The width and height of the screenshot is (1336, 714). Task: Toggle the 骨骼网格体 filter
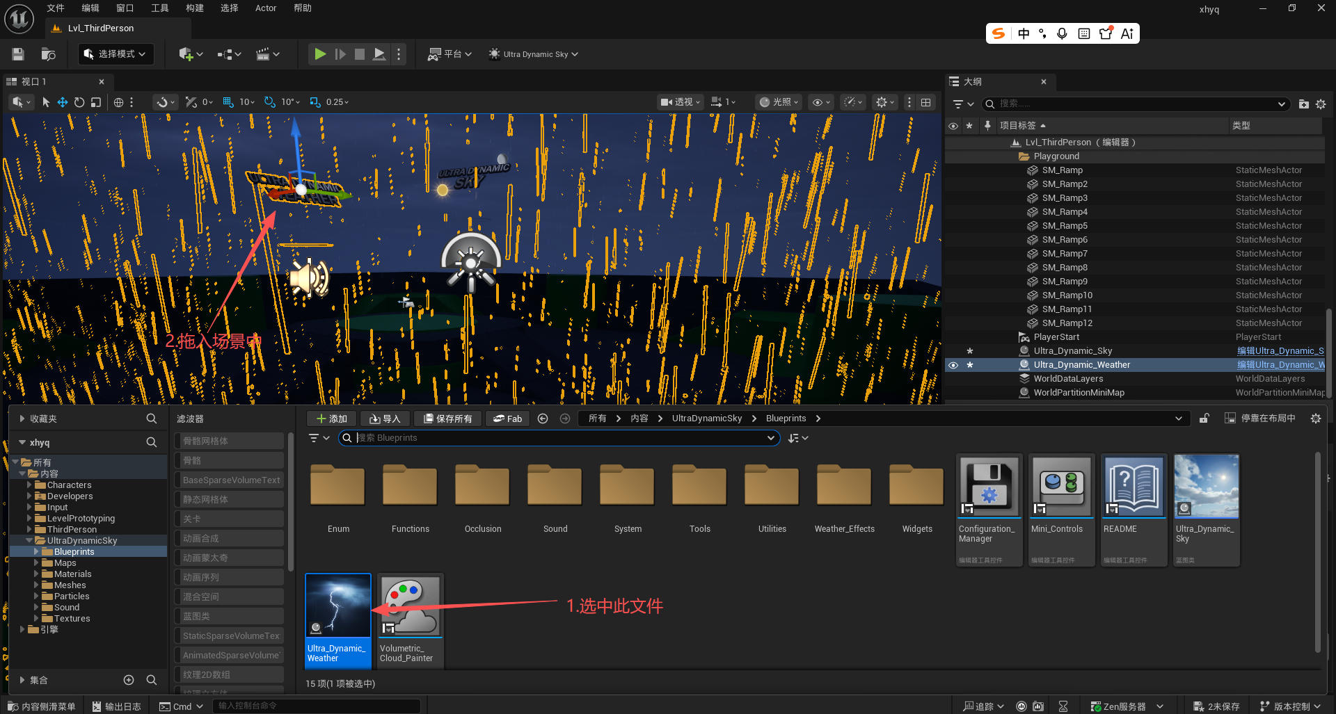click(x=229, y=441)
